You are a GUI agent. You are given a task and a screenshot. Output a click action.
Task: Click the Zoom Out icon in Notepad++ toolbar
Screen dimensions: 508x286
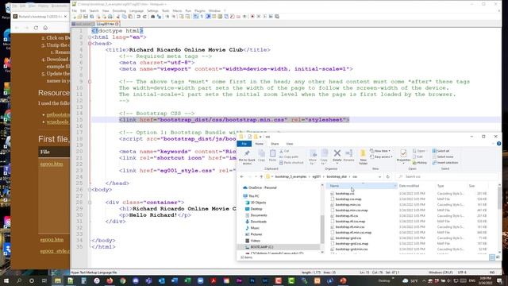click(x=174, y=17)
